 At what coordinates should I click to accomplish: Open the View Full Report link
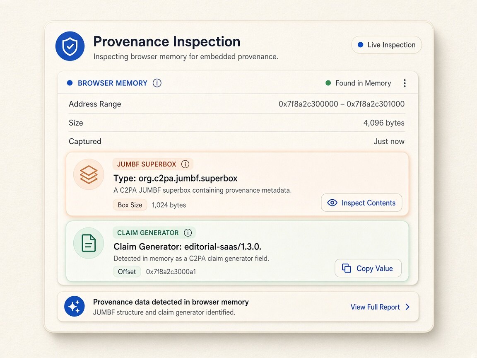(x=380, y=307)
